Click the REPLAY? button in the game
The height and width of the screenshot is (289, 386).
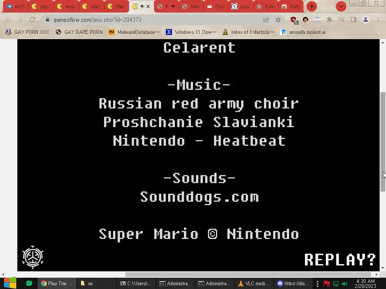[x=340, y=260]
